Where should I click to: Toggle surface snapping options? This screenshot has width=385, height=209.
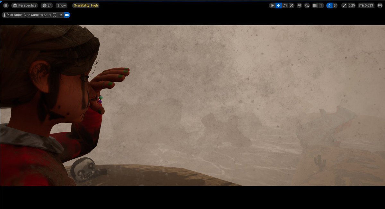pyautogui.click(x=307, y=5)
